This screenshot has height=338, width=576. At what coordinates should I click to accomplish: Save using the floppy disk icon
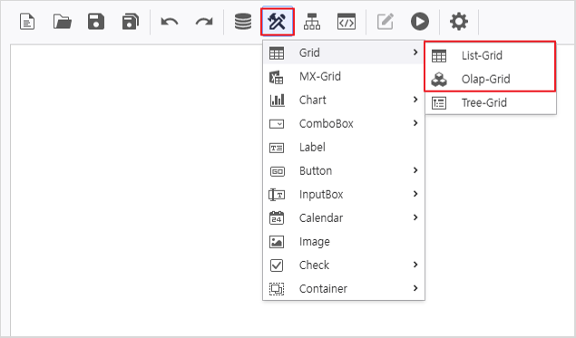(x=96, y=21)
